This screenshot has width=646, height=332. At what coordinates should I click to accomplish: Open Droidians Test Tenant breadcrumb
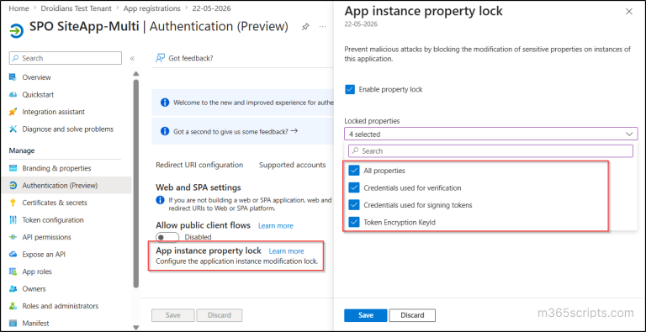tap(77, 8)
